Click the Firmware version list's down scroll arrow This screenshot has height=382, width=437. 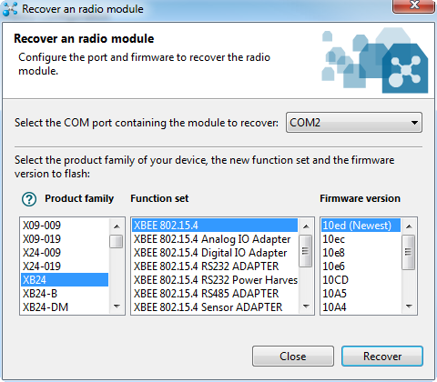409,307
